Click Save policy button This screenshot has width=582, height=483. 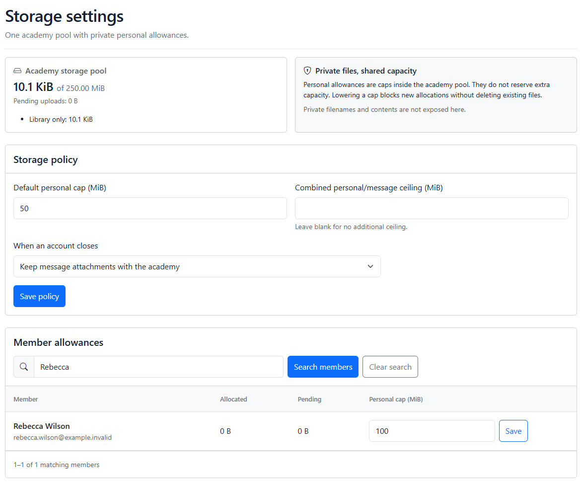tap(39, 297)
